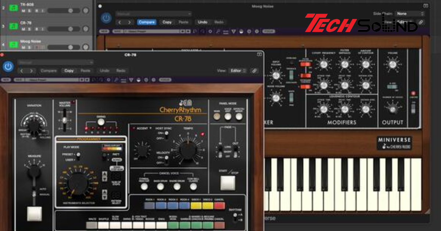Click the red Cancel button after Disco-2
The height and width of the screenshot is (231, 441).
[219, 205]
